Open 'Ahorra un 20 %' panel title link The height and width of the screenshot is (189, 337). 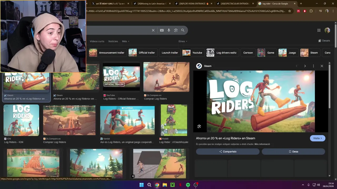pyautogui.click(x=225, y=138)
